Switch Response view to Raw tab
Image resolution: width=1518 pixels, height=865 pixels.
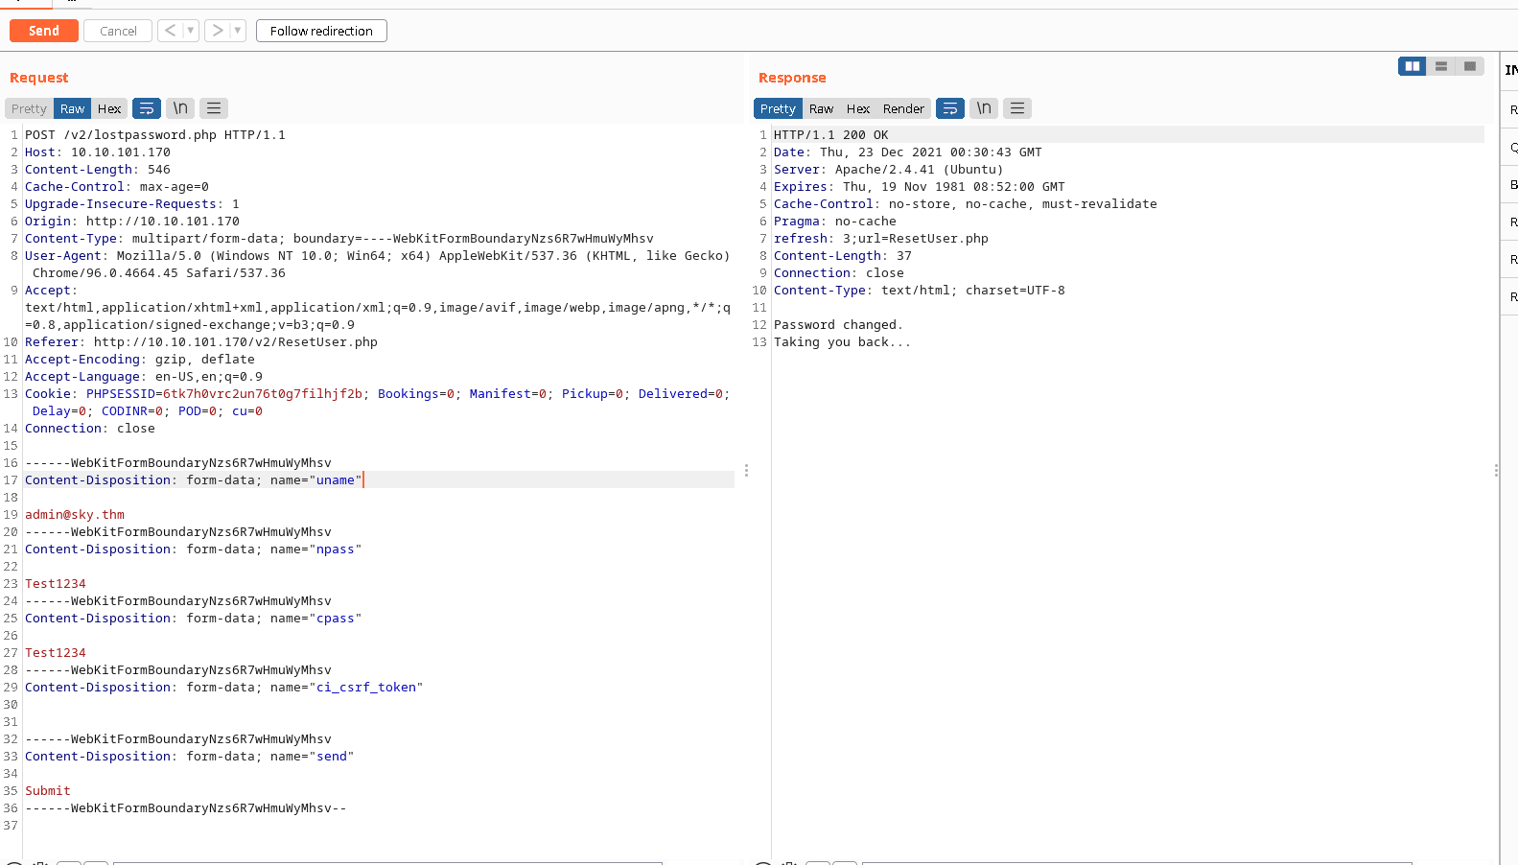(x=821, y=108)
